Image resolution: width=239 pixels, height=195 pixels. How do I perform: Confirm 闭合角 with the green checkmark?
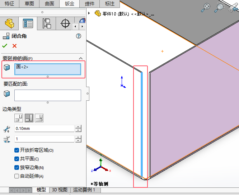pyautogui.click(x=5, y=46)
